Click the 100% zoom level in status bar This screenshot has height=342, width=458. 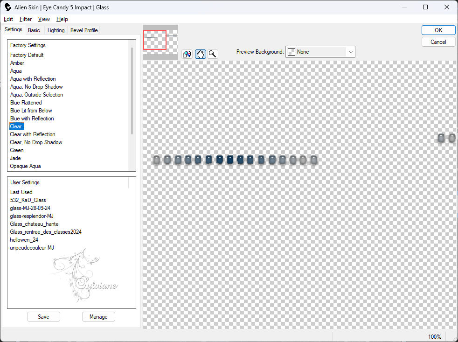coord(435,336)
